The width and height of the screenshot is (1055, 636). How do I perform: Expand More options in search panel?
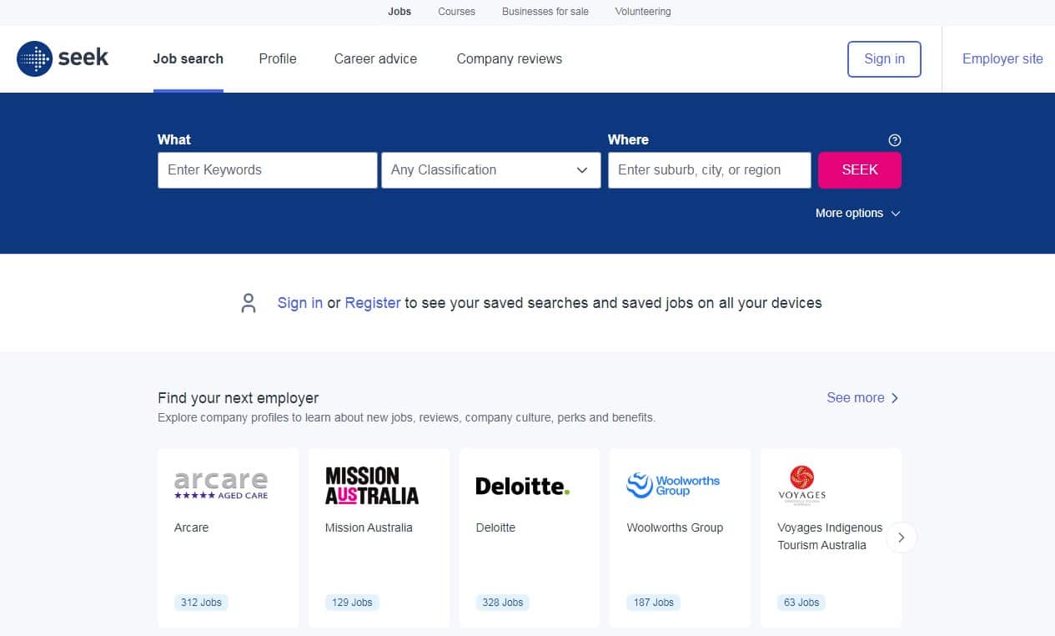click(x=858, y=213)
